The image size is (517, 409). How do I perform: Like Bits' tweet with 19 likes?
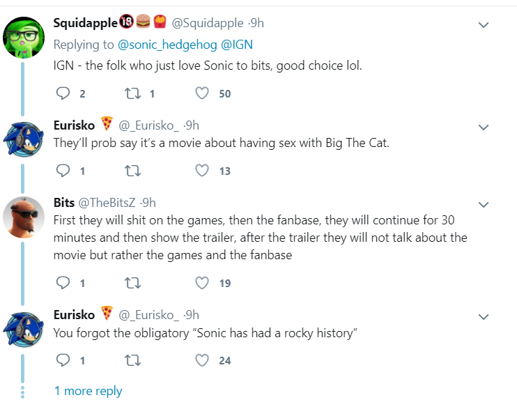pos(202,283)
